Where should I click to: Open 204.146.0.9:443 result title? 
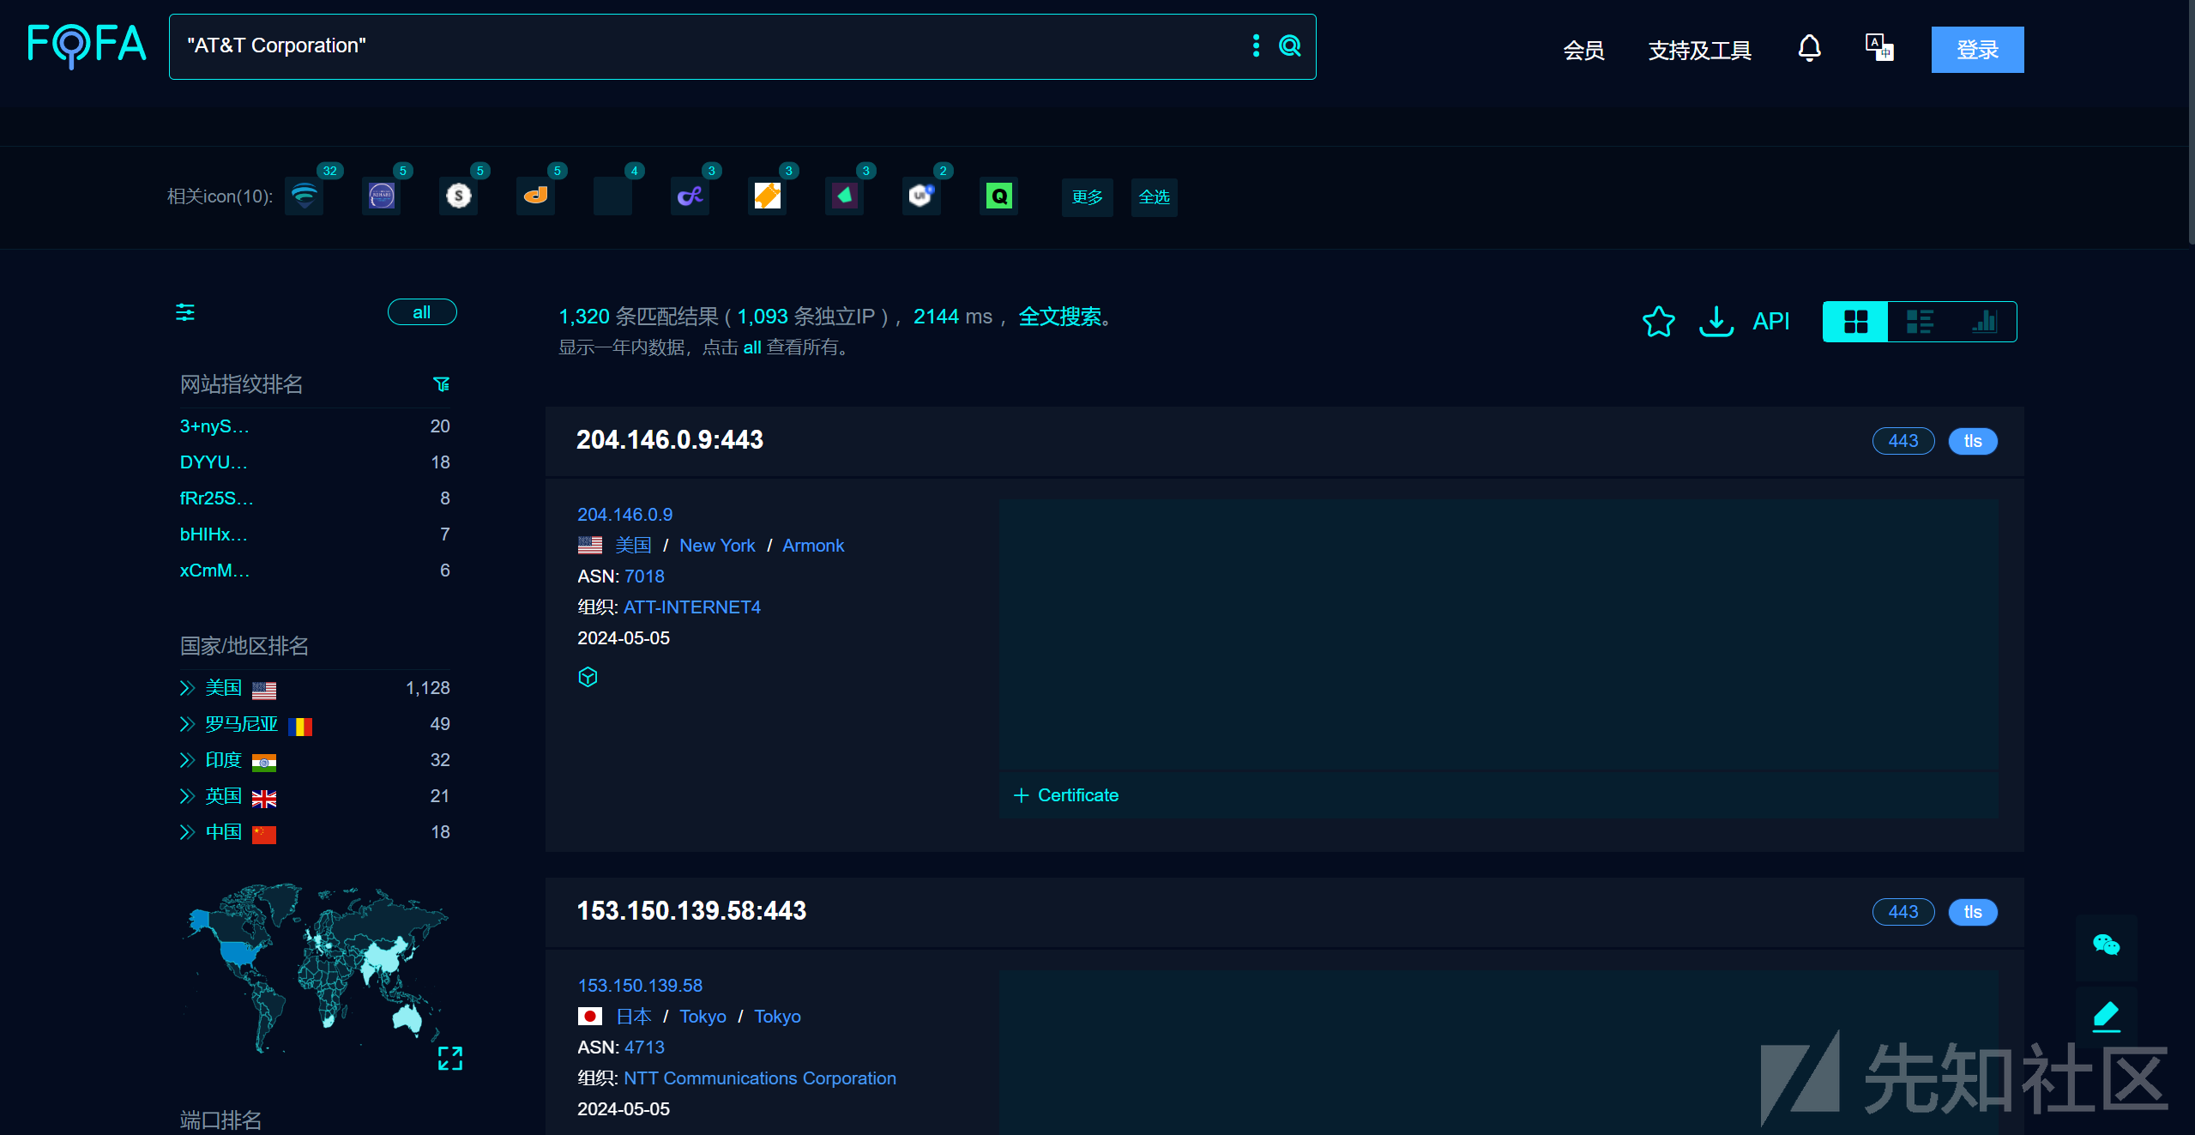pyautogui.click(x=670, y=440)
